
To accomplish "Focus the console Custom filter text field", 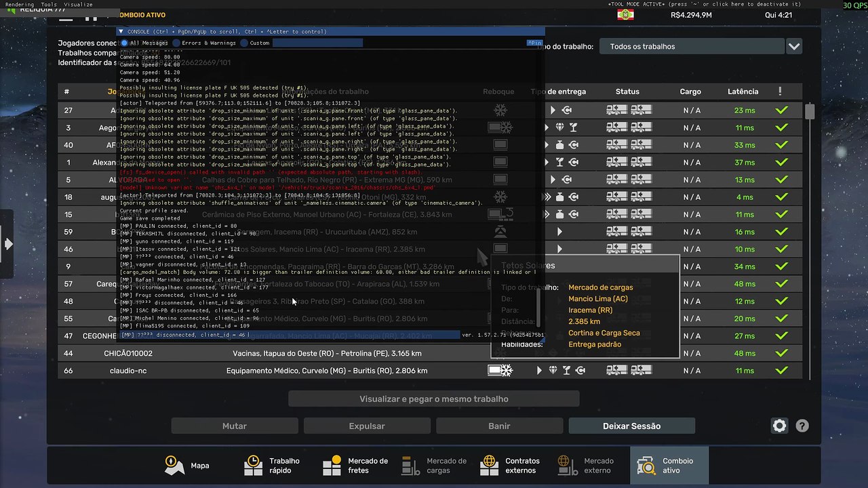I will (x=317, y=43).
